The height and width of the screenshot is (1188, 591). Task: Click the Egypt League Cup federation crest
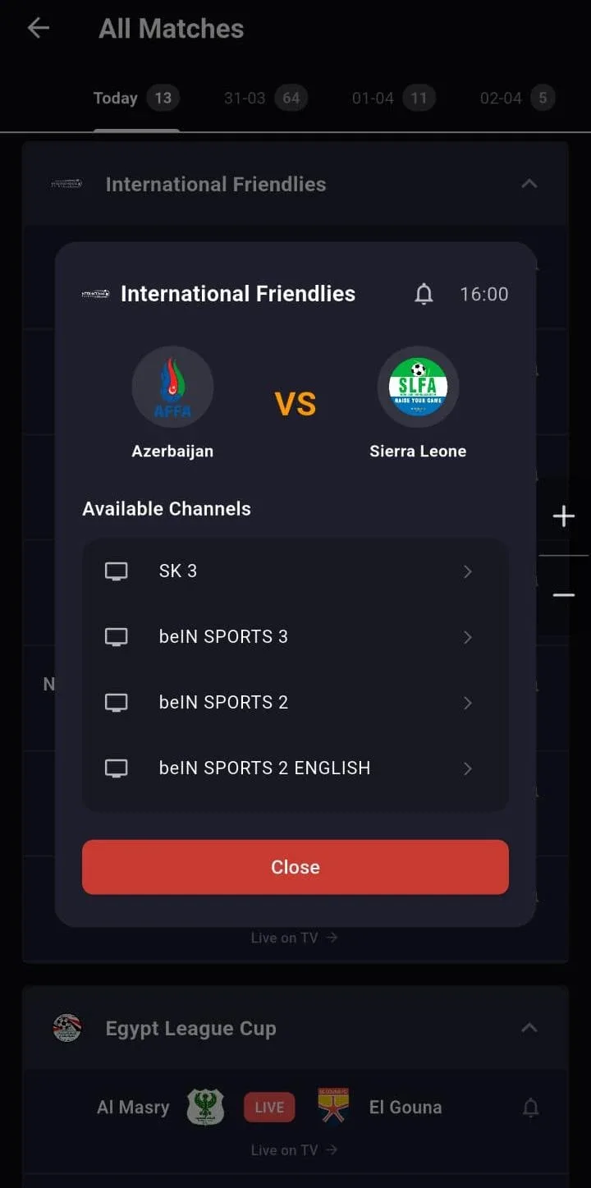[67, 1028]
